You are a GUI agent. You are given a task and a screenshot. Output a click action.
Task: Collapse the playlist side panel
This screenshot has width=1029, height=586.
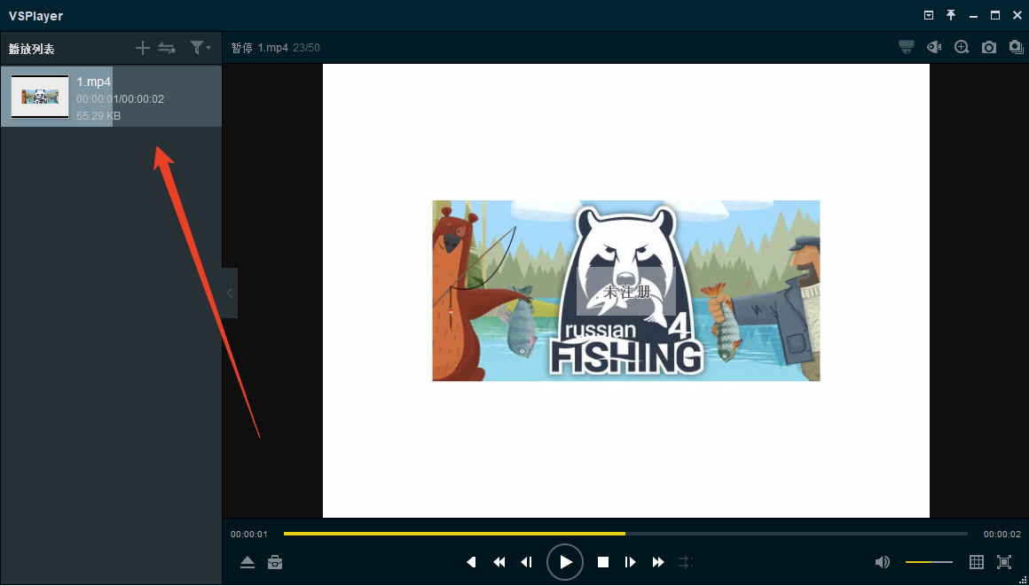(x=230, y=293)
